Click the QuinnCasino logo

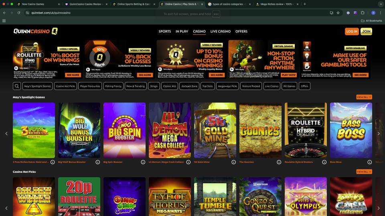tap(35, 31)
